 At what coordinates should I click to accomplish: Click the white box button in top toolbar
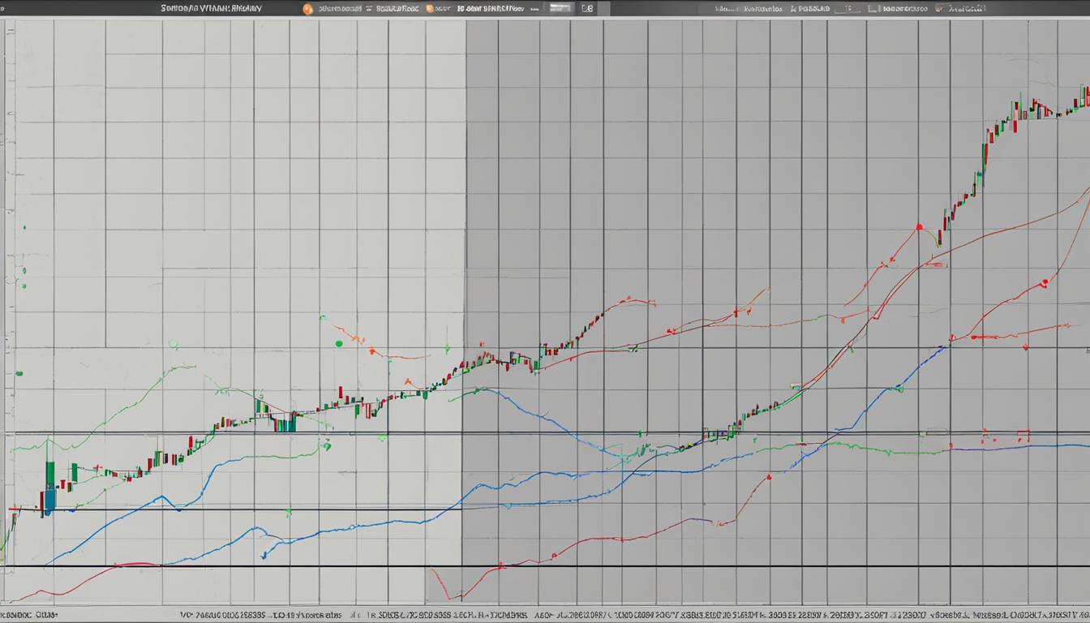coord(560,8)
